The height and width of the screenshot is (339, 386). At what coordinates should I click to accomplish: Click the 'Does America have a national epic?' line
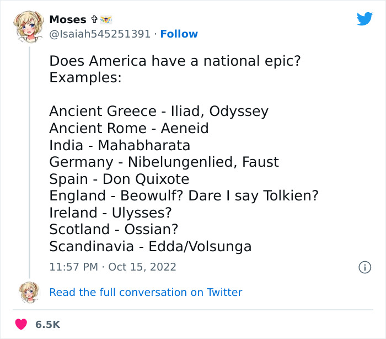(x=175, y=61)
